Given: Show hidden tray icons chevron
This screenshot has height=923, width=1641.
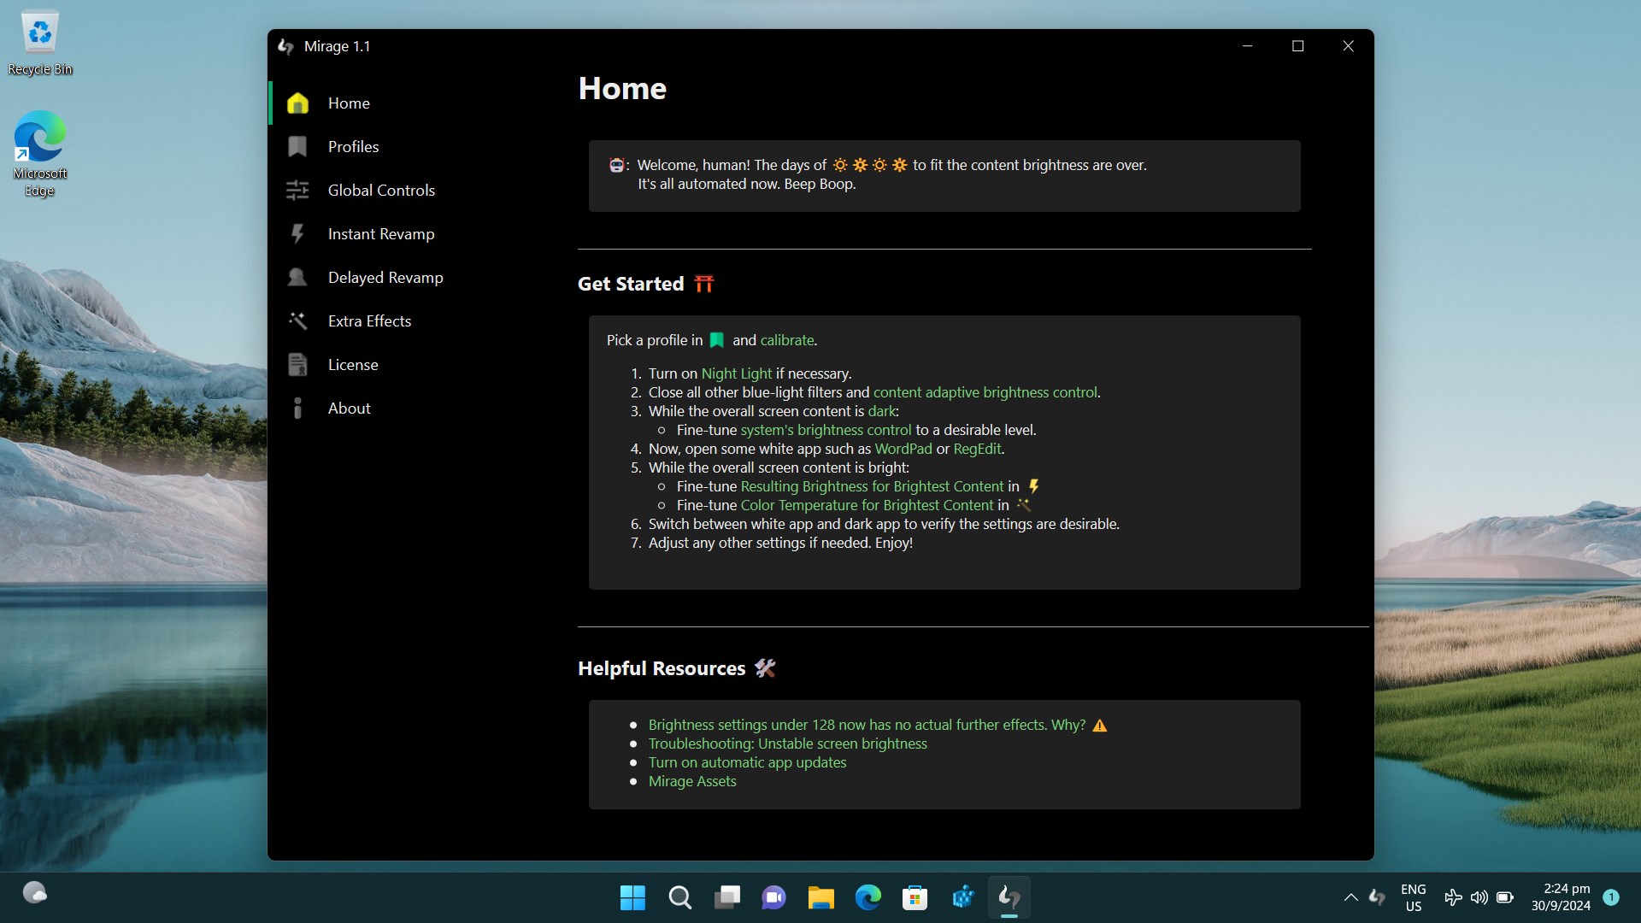Looking at the screenshot, I should 1350,897.
